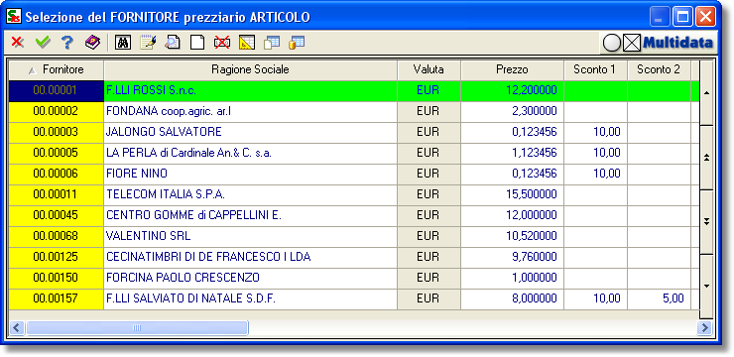Click the notepad with pen edit icon
Viewport: 734px width, 357px height.
tap(148, 43)
